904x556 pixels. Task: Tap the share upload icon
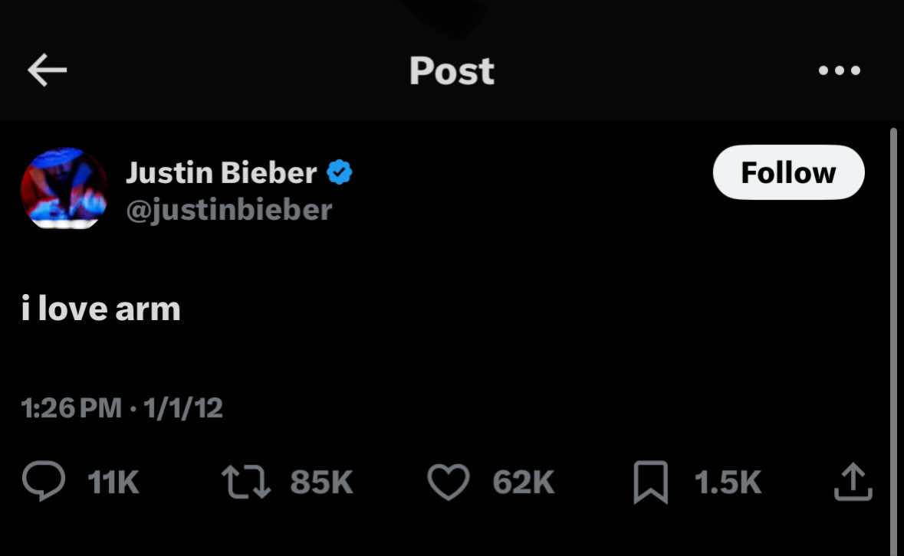853,482
